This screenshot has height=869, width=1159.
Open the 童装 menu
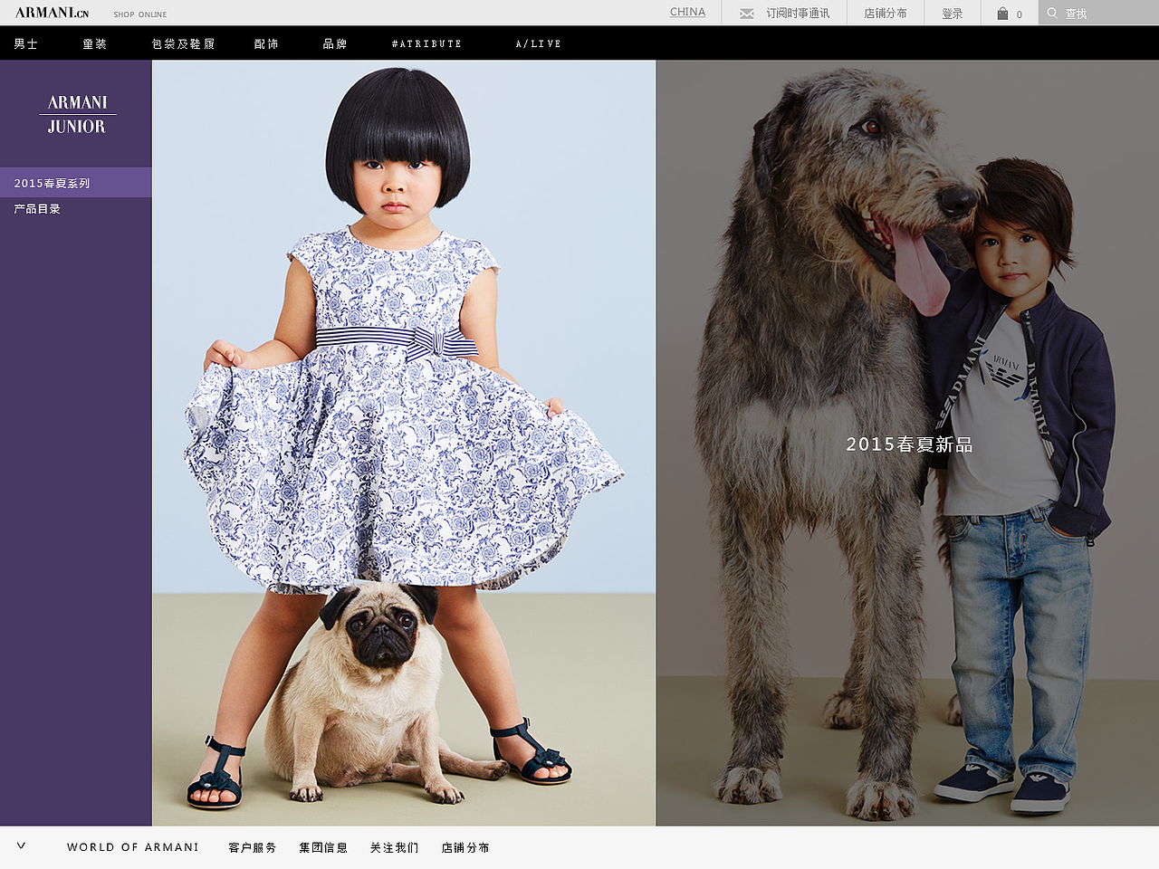95,43
